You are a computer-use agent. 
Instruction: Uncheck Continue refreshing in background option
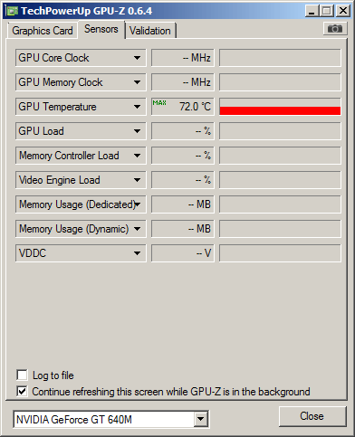(22, 392)
